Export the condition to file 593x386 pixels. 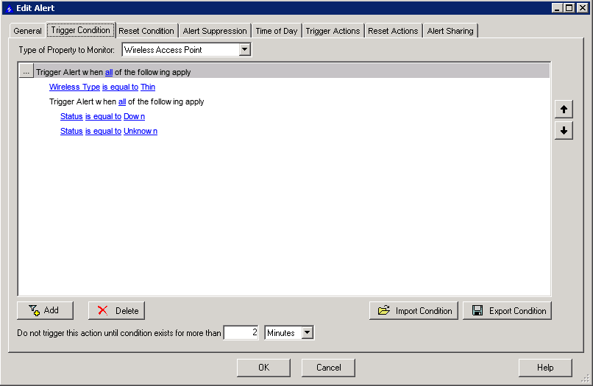pyautogui.click(x=507, y=311)
